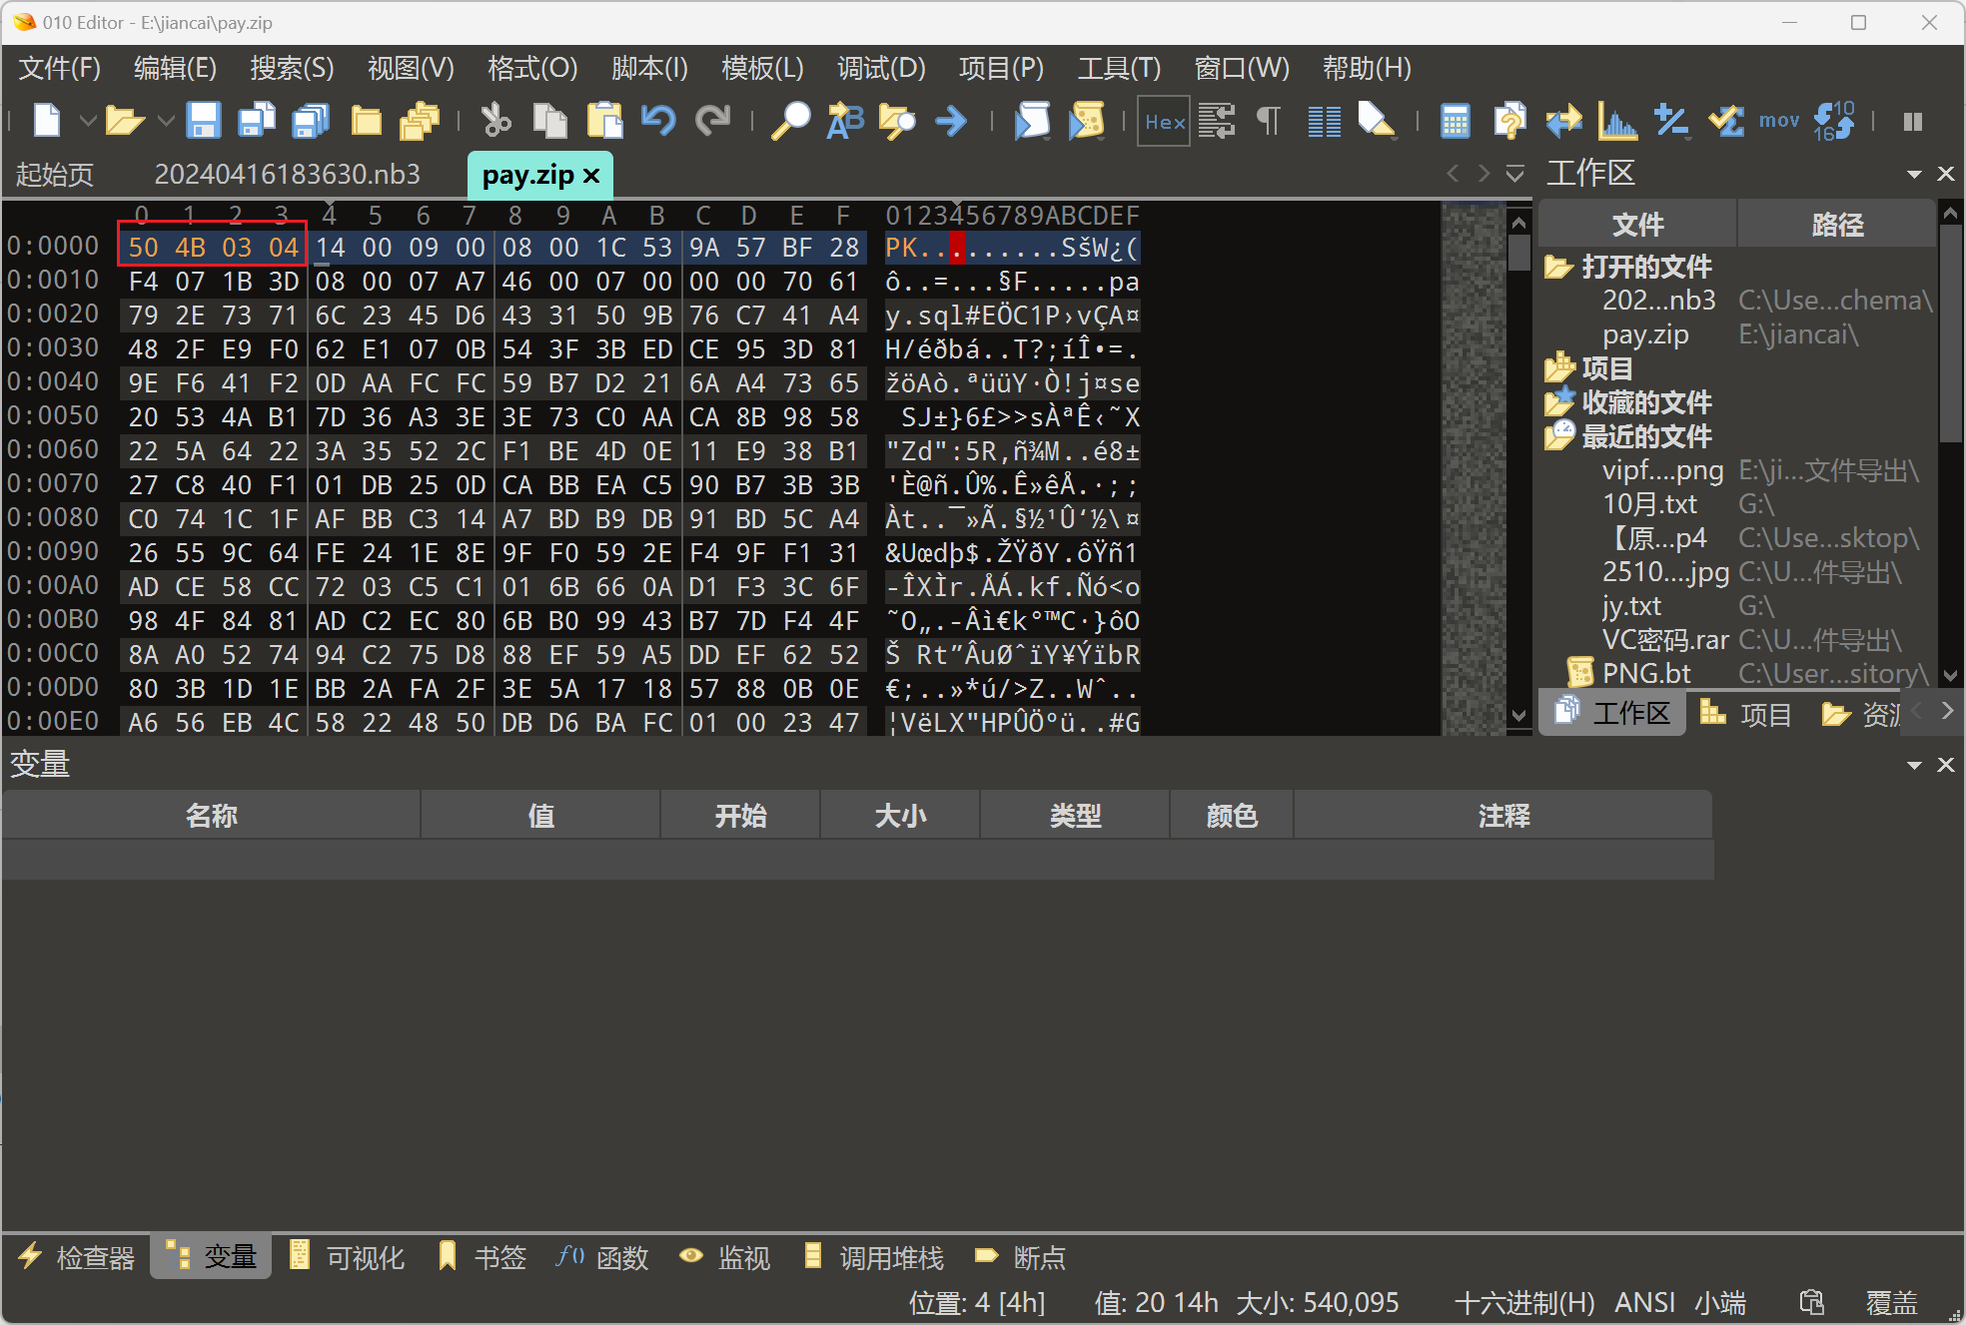Screen dimensions: 1966x1325
Task: Click the Run Template icon
Action: point(1086,121)
